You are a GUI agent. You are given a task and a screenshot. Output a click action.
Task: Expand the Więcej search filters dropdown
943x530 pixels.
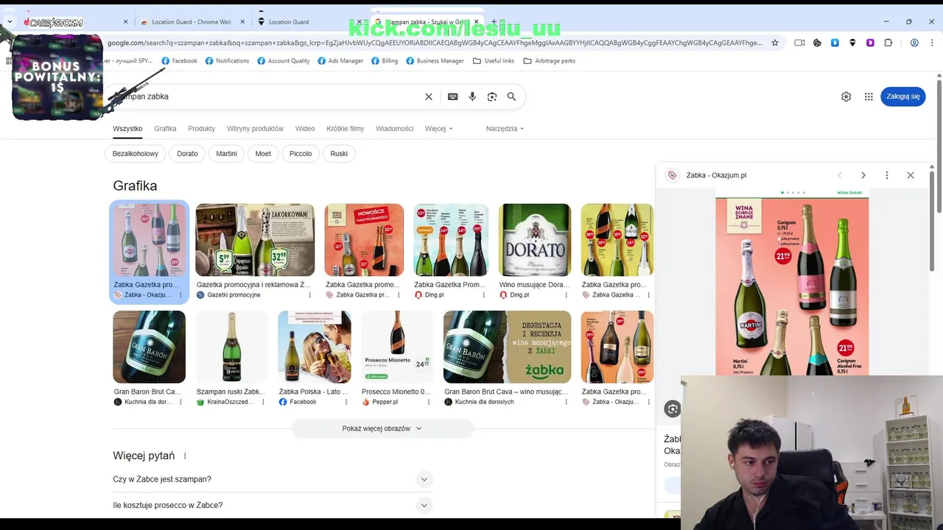click(x=438, y=129)
